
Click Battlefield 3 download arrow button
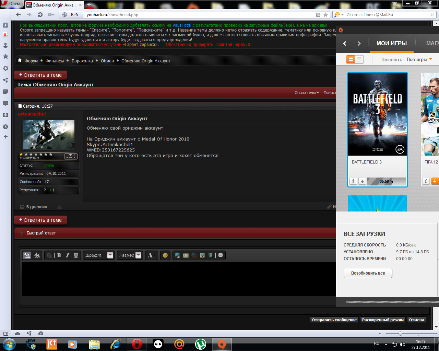(362, 181)
